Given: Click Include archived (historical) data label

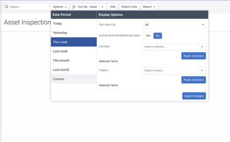Looking at the screenshot, I should point(119,35).
